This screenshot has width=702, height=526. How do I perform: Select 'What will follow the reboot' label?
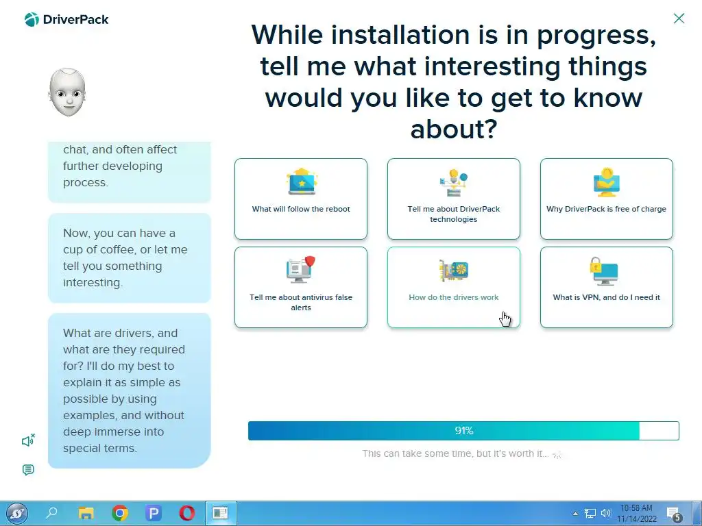point(301,209)
